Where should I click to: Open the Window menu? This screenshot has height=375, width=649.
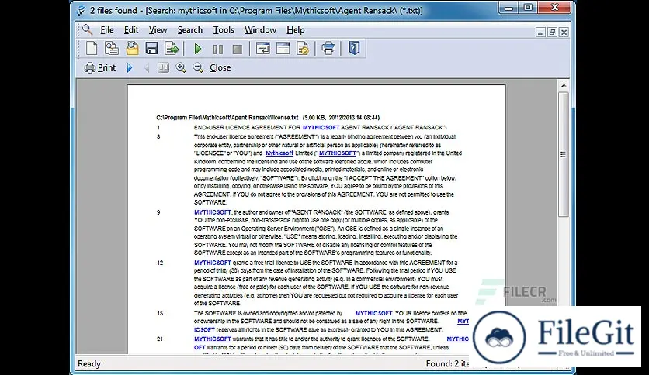(260, 29)
